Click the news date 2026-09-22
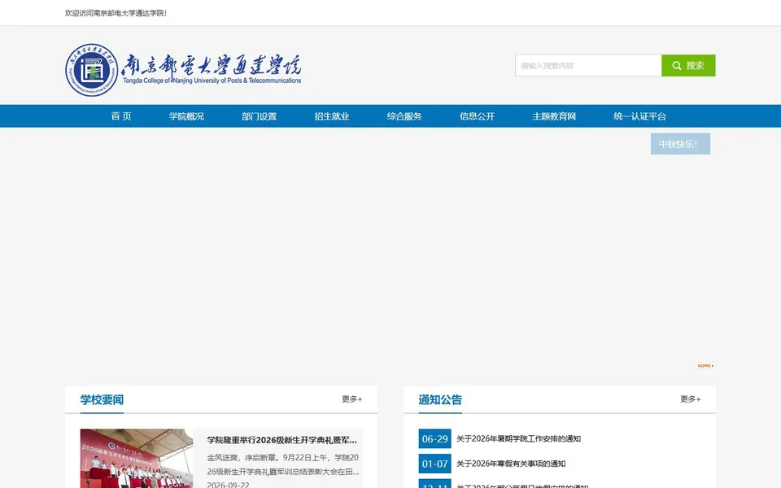781x488 pixels. [x=228, y=485]
